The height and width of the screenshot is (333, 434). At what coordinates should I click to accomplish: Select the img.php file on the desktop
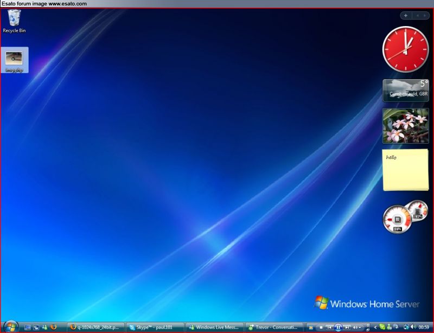14,60
